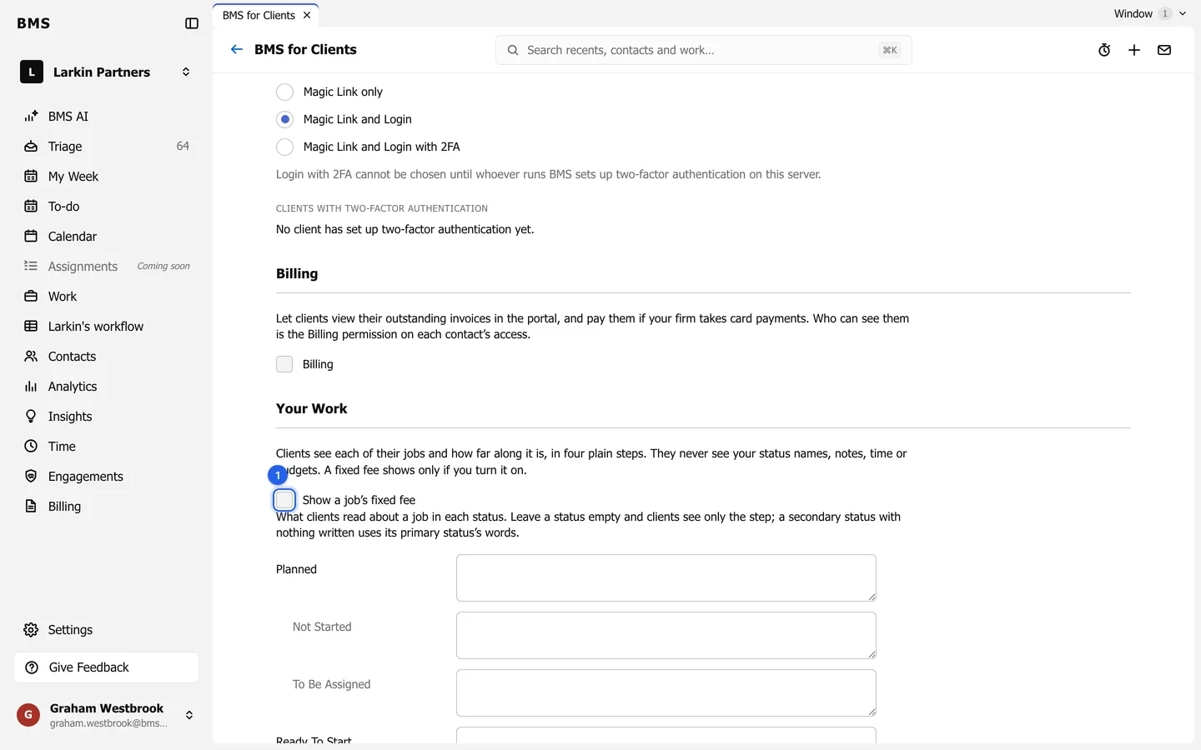Screen dimensions: 1201x750
Task: Focus the search recents, contacts and work field
Action: [703, 50]
